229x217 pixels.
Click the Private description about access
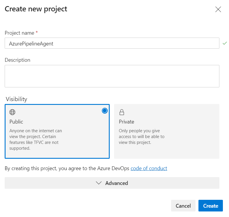click(141, 136)
